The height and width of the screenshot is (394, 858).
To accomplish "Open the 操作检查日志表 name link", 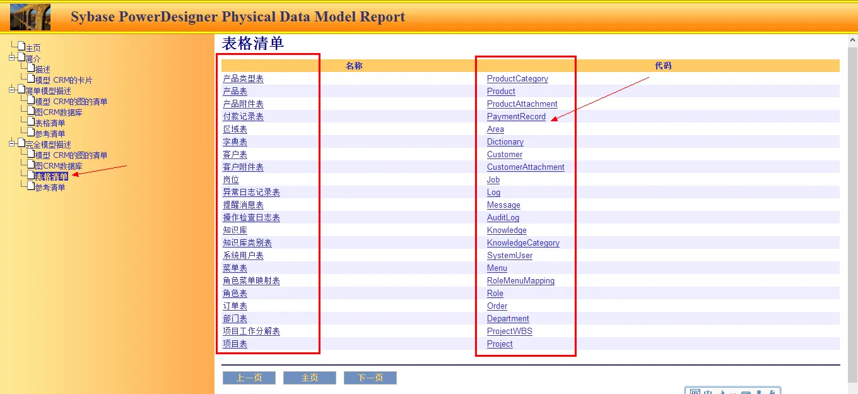I will [251, 218].
